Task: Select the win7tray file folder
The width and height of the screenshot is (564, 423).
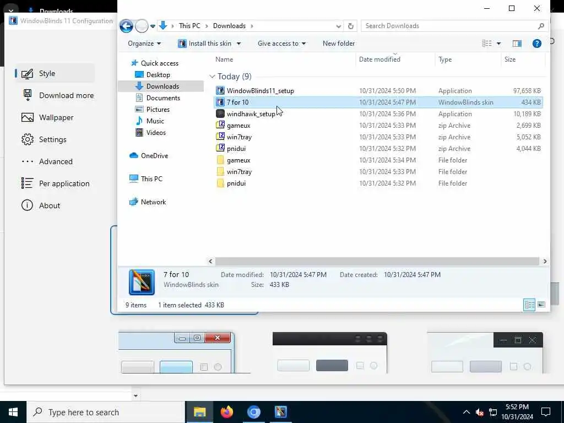Action: click(x=378, y=172)
